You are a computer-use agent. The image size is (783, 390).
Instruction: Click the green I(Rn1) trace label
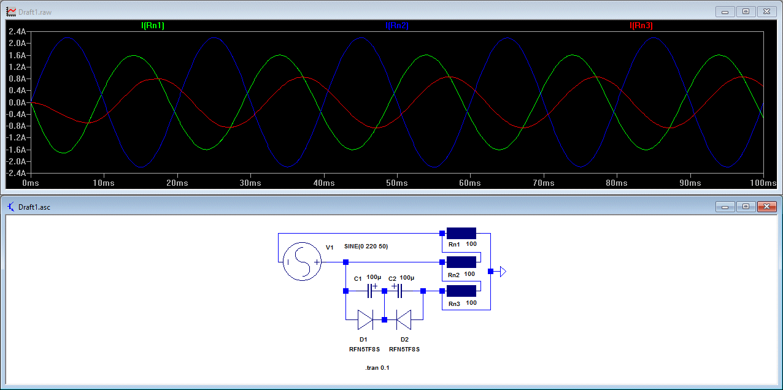tap(153, 26)
